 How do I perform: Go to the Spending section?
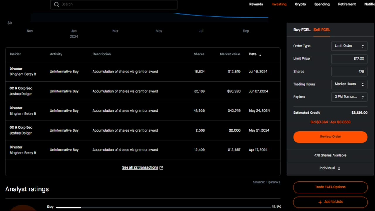click(x=322, y=4)
